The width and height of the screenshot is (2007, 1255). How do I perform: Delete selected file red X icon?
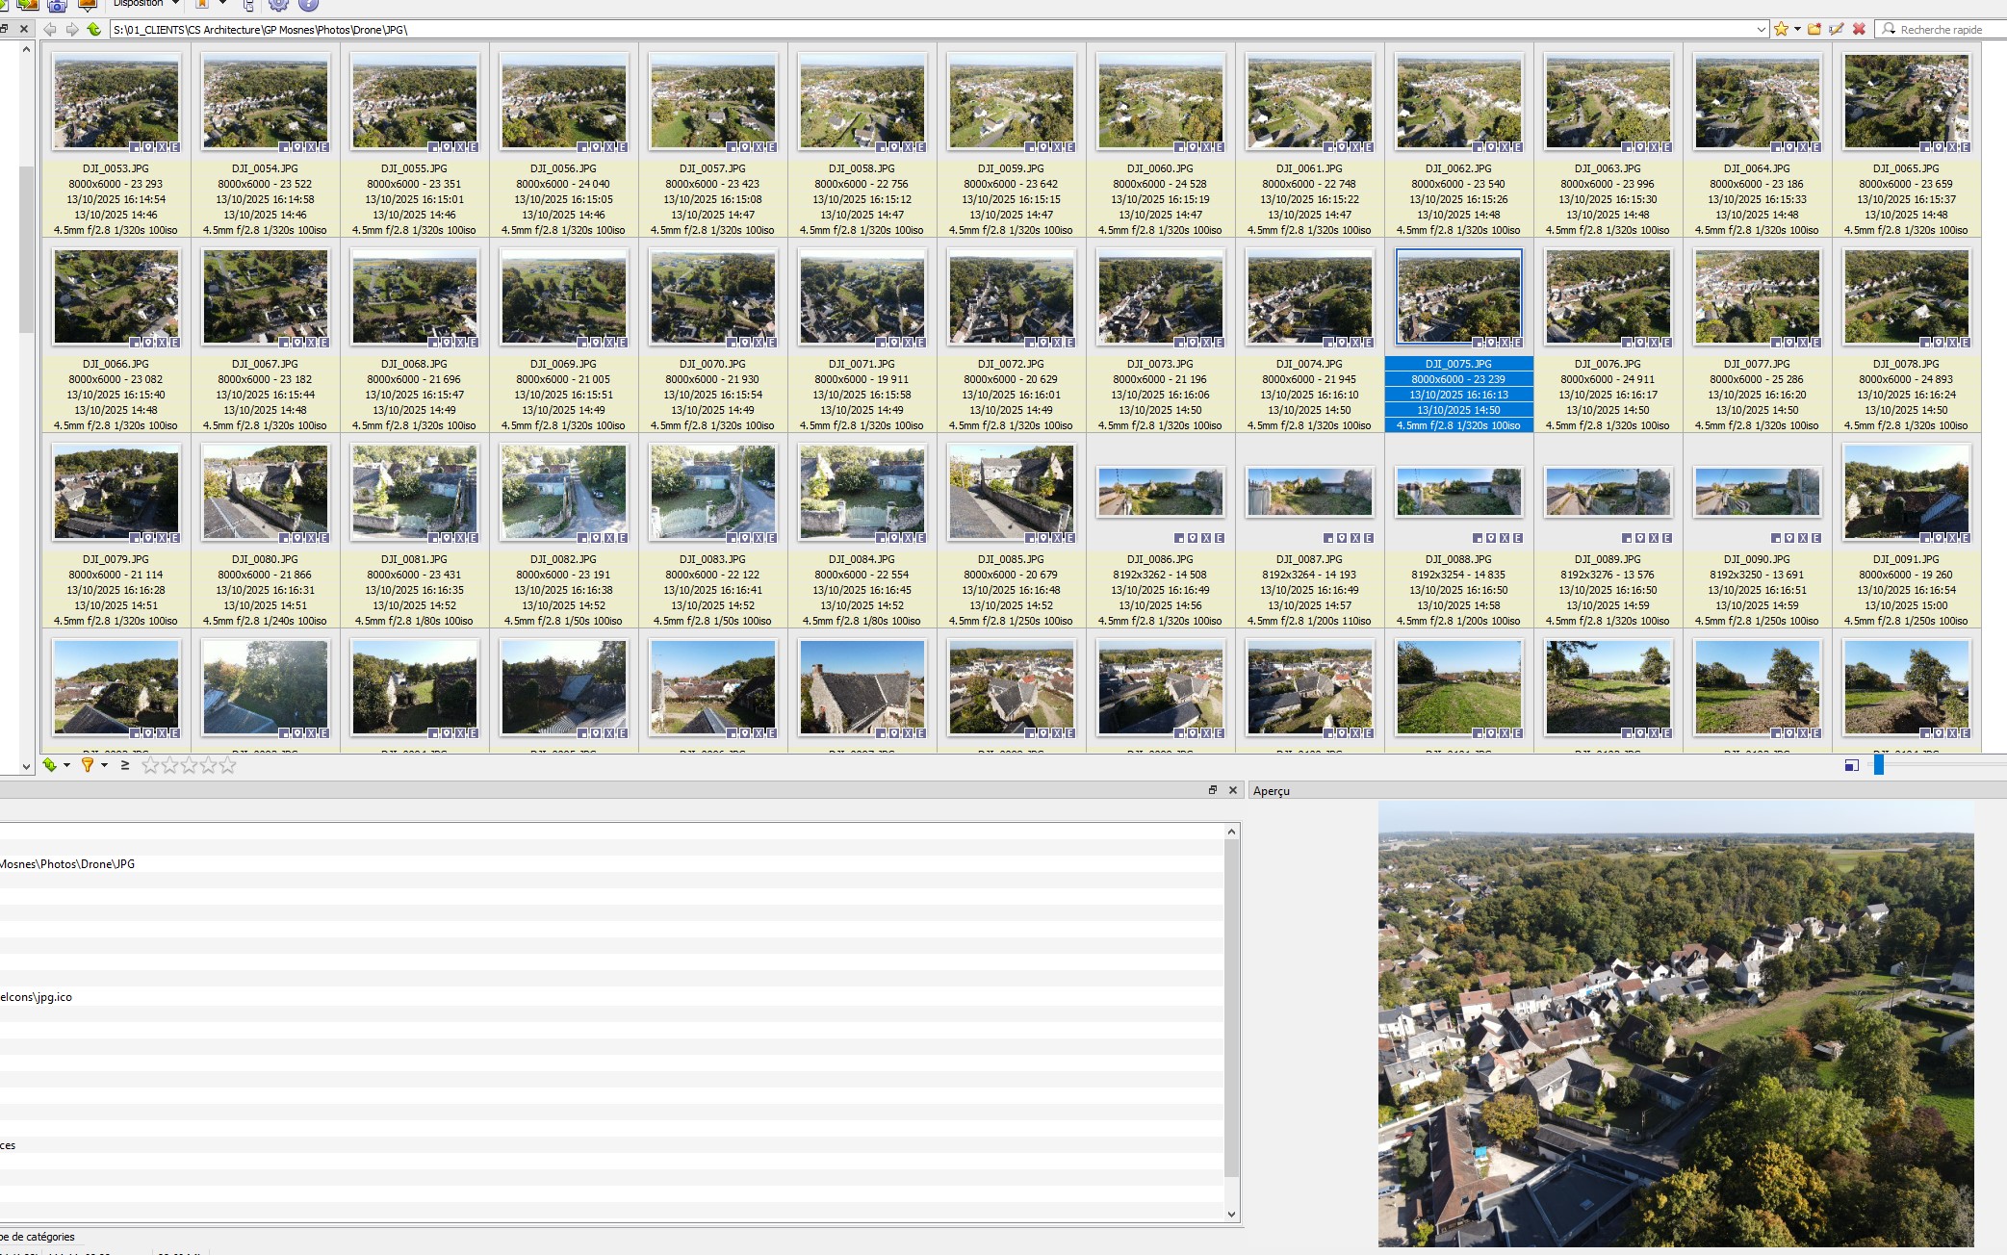pyautogui.click(x=1859, y=30)
